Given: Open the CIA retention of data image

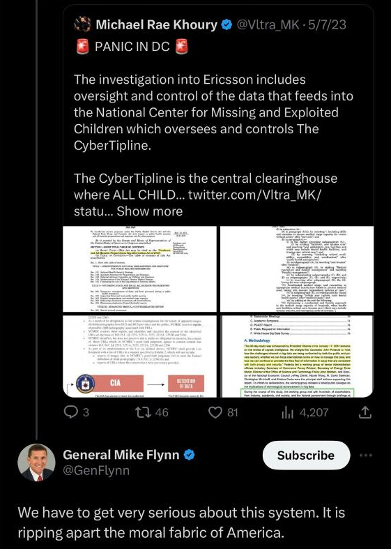Looking at the screenshot, I should tap(139, 356).
